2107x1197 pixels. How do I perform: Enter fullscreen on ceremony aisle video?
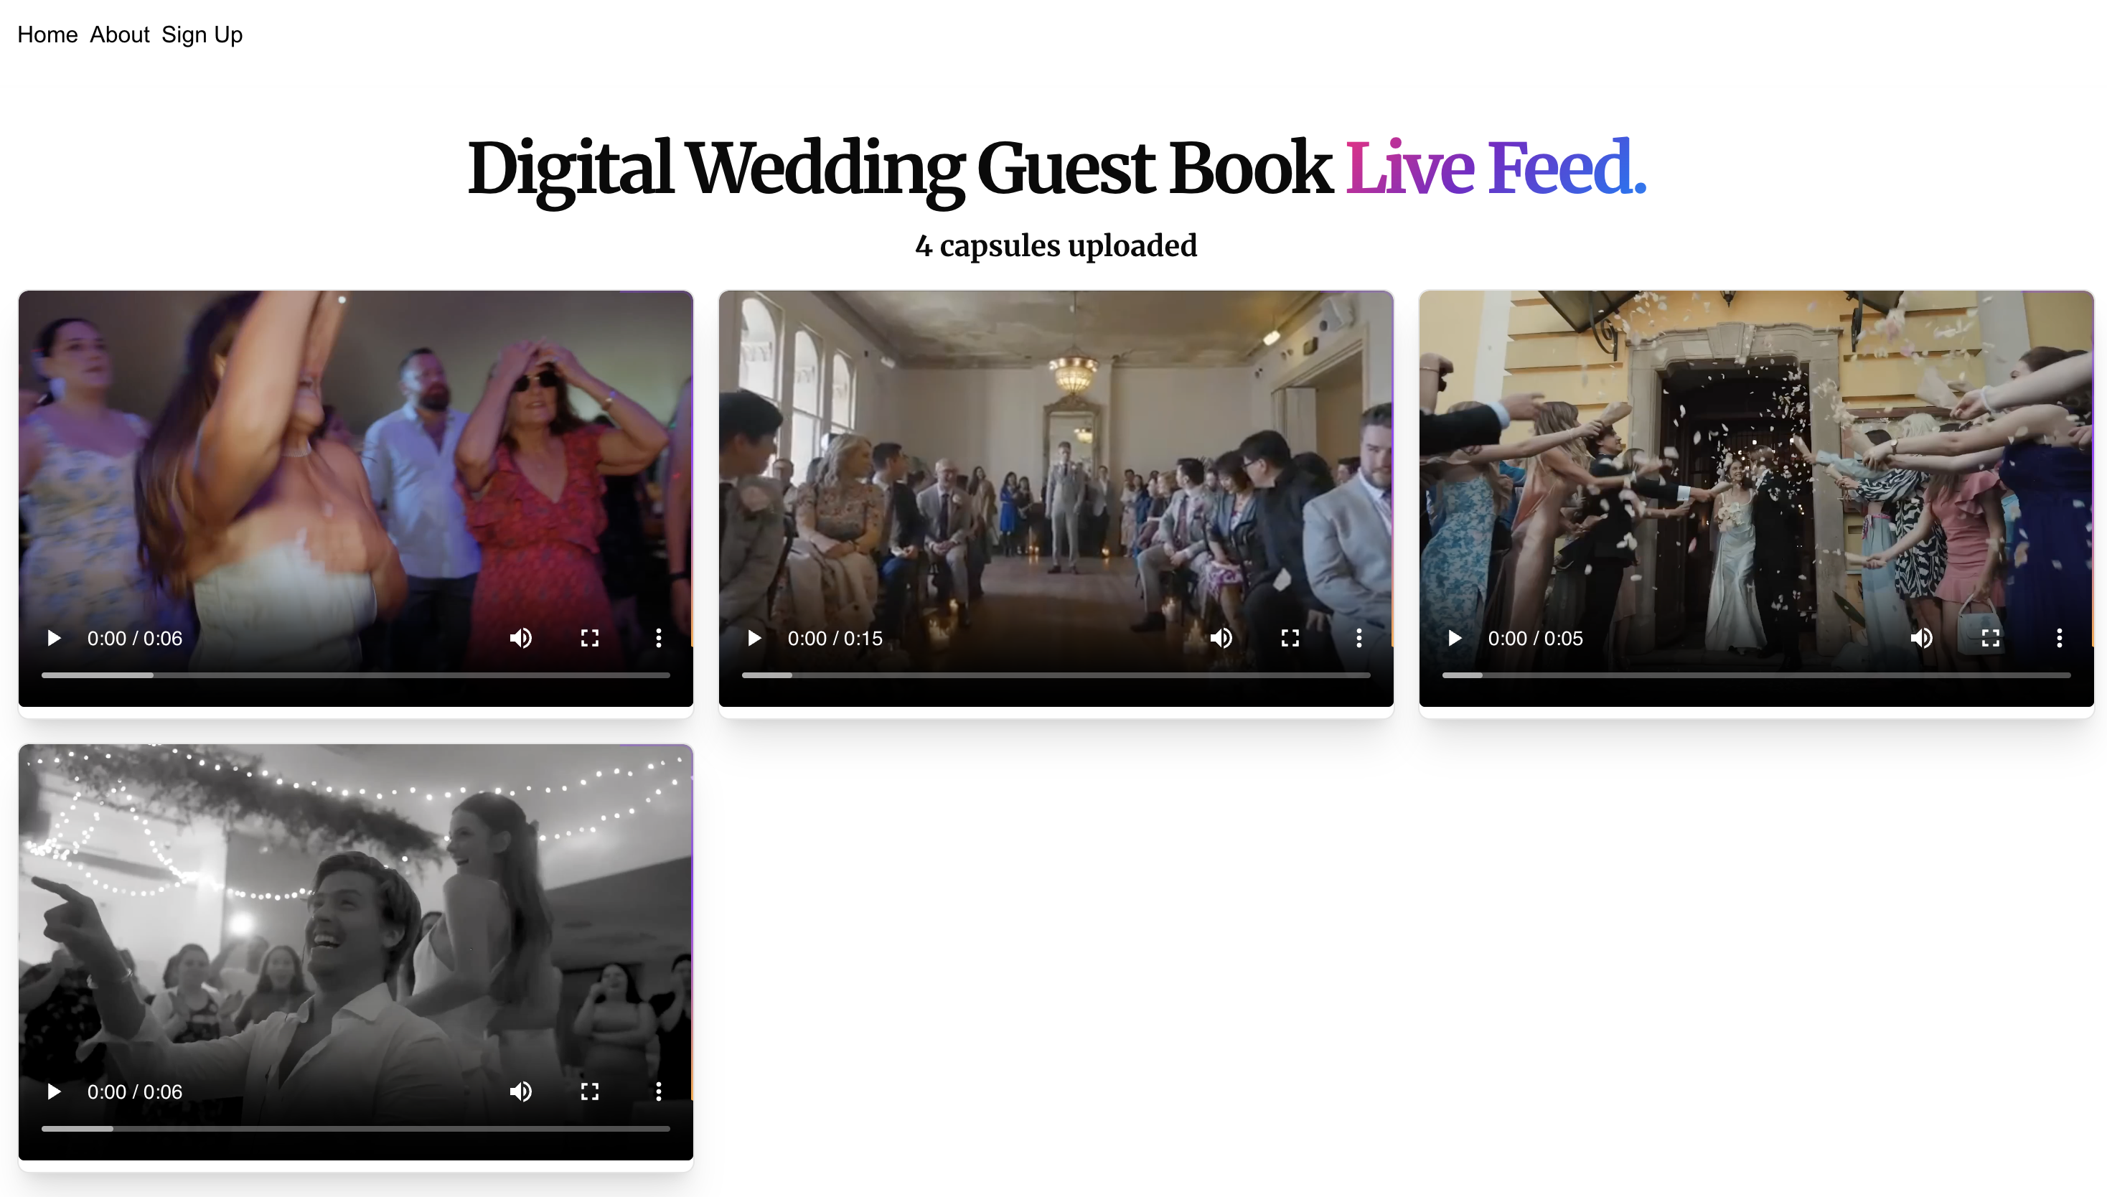click(1290, 638)
